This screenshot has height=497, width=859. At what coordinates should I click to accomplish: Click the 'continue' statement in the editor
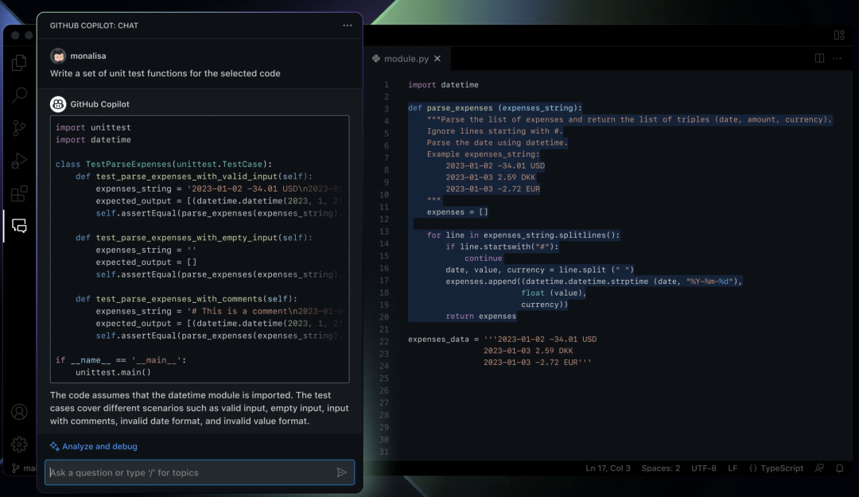[484, 258]
